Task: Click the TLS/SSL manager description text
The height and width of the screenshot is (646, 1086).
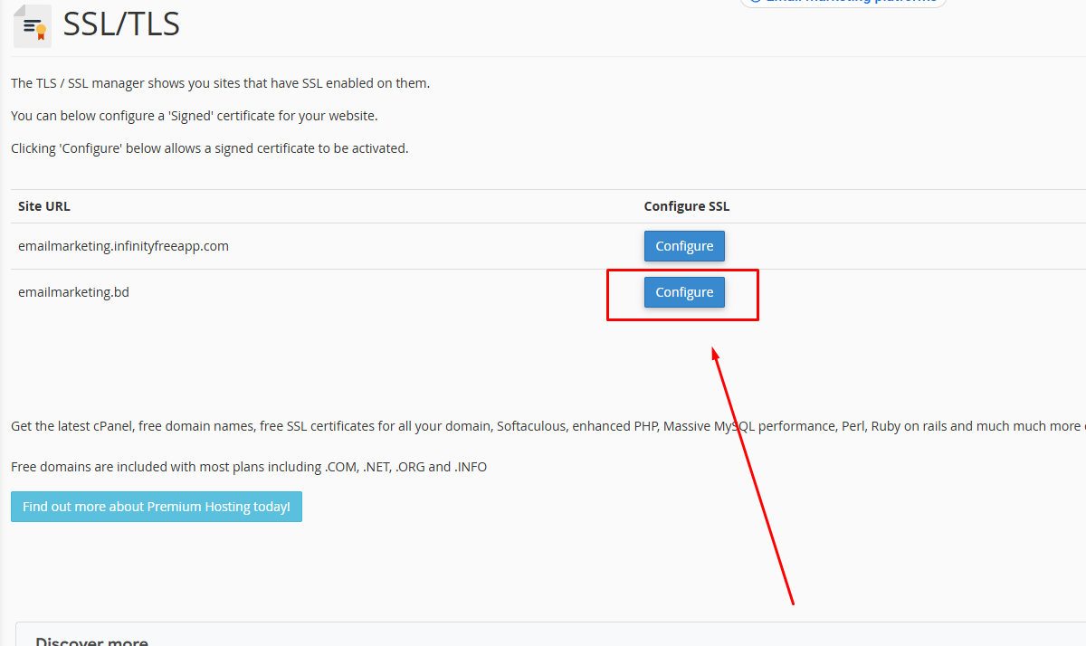Action: (x=219, y=82)
